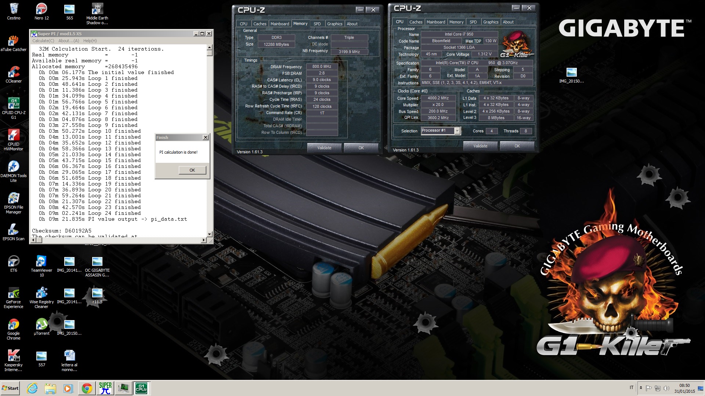Open the Wise Registry Cleaner shortcut
This screenshot has width=705, height=396.
[x=41, y=297]
